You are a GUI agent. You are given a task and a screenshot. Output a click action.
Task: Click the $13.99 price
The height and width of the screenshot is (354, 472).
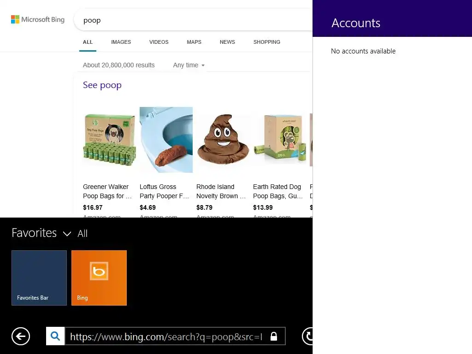tap(263, 208)
